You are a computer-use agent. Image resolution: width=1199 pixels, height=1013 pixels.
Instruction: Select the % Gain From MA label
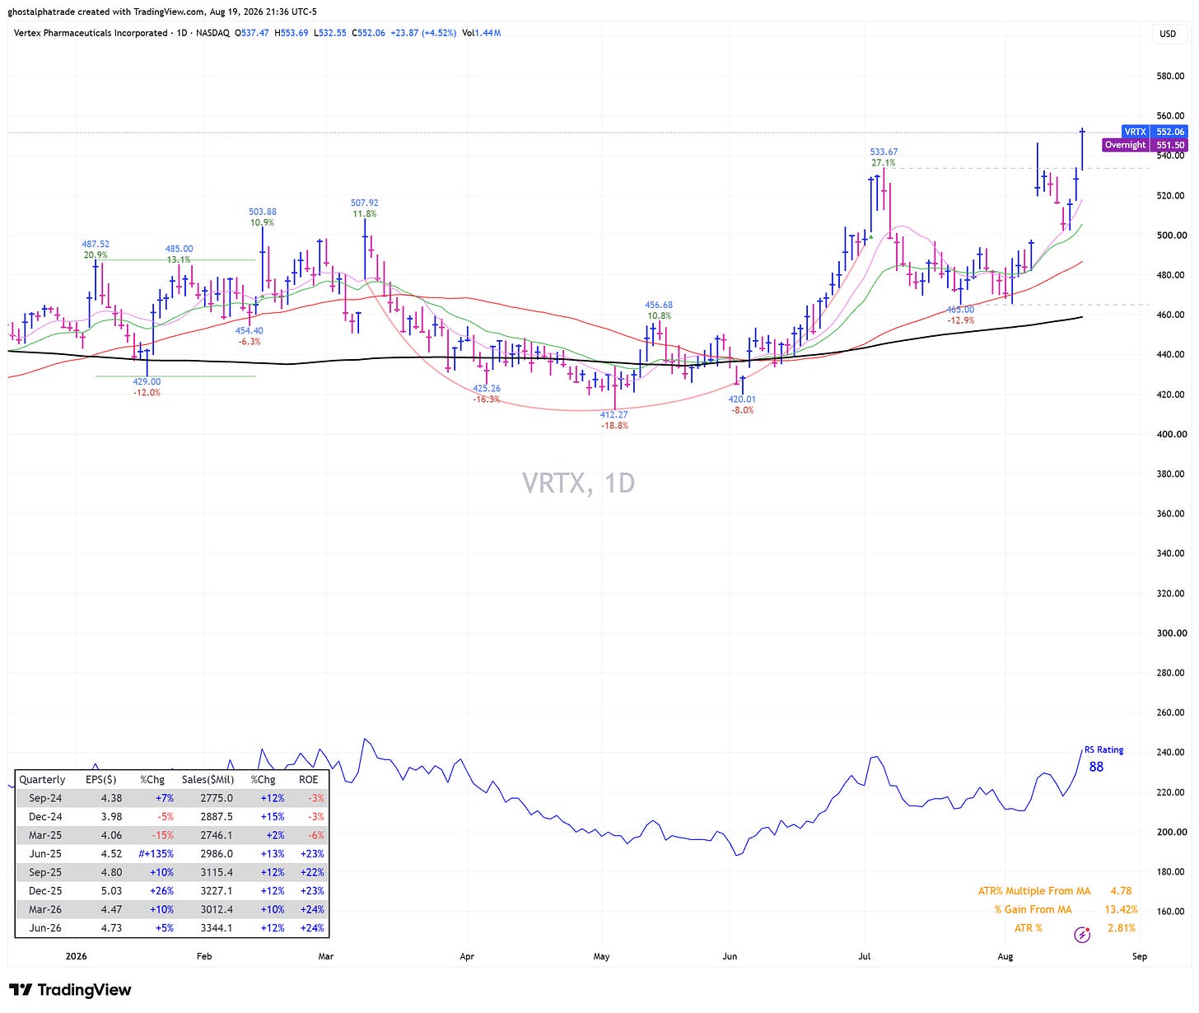click(x=1033, y=909)
